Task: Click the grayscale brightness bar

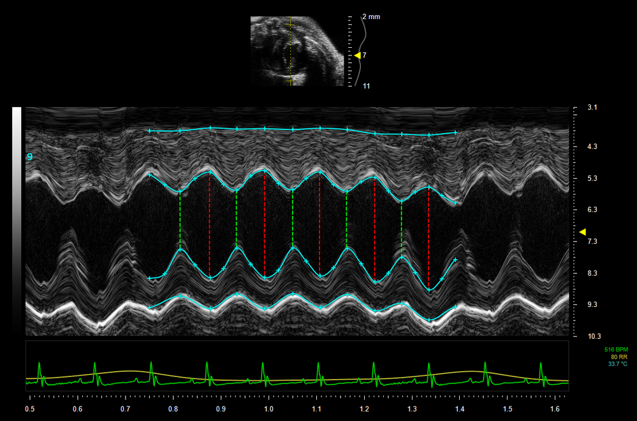Action: (17, 221)
